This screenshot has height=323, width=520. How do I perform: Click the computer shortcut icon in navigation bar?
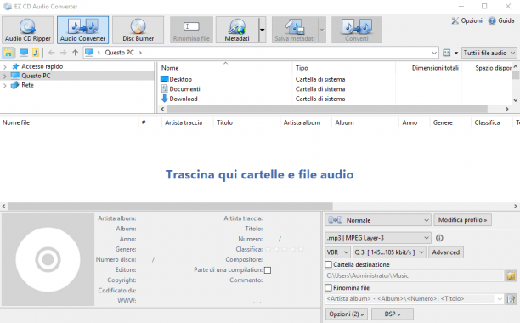tap(24, 53)
